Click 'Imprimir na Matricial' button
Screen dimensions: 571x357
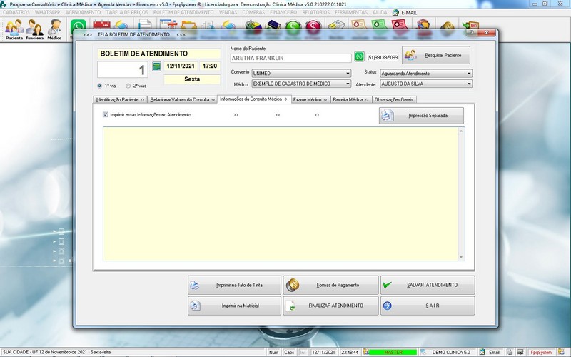tap(235, 306)
